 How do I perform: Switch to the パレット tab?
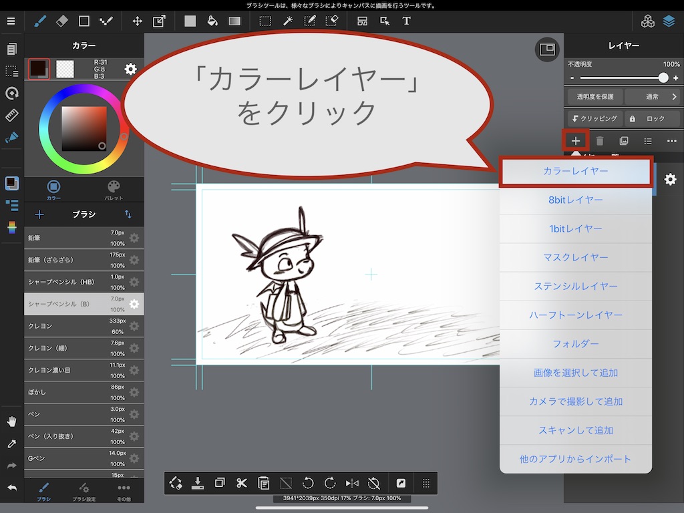pos(114,190)
